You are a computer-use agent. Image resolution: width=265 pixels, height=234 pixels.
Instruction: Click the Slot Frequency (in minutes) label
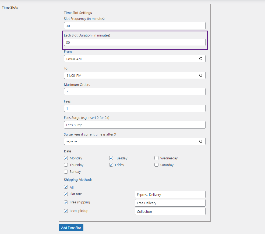[x=84, y=19]
